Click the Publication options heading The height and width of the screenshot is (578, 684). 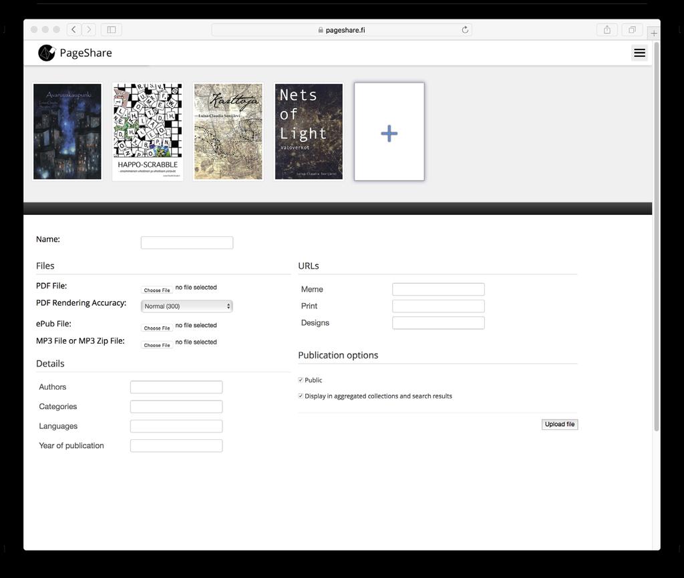point(338,355)
